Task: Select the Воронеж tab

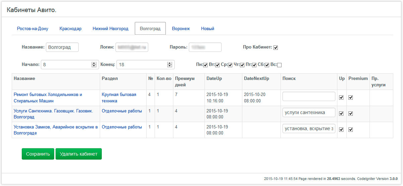Action: (x=181, y=29)
